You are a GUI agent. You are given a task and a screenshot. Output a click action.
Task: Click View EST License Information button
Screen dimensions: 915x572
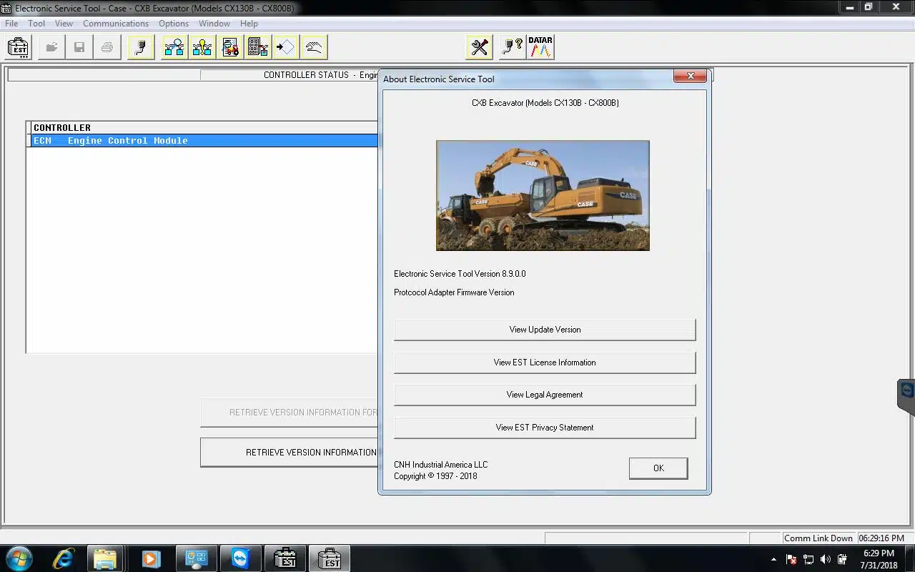click(545, 363)
